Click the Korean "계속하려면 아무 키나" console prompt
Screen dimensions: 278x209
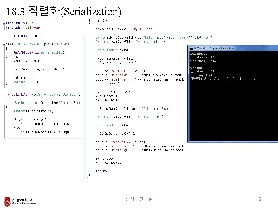coord(222,79)
